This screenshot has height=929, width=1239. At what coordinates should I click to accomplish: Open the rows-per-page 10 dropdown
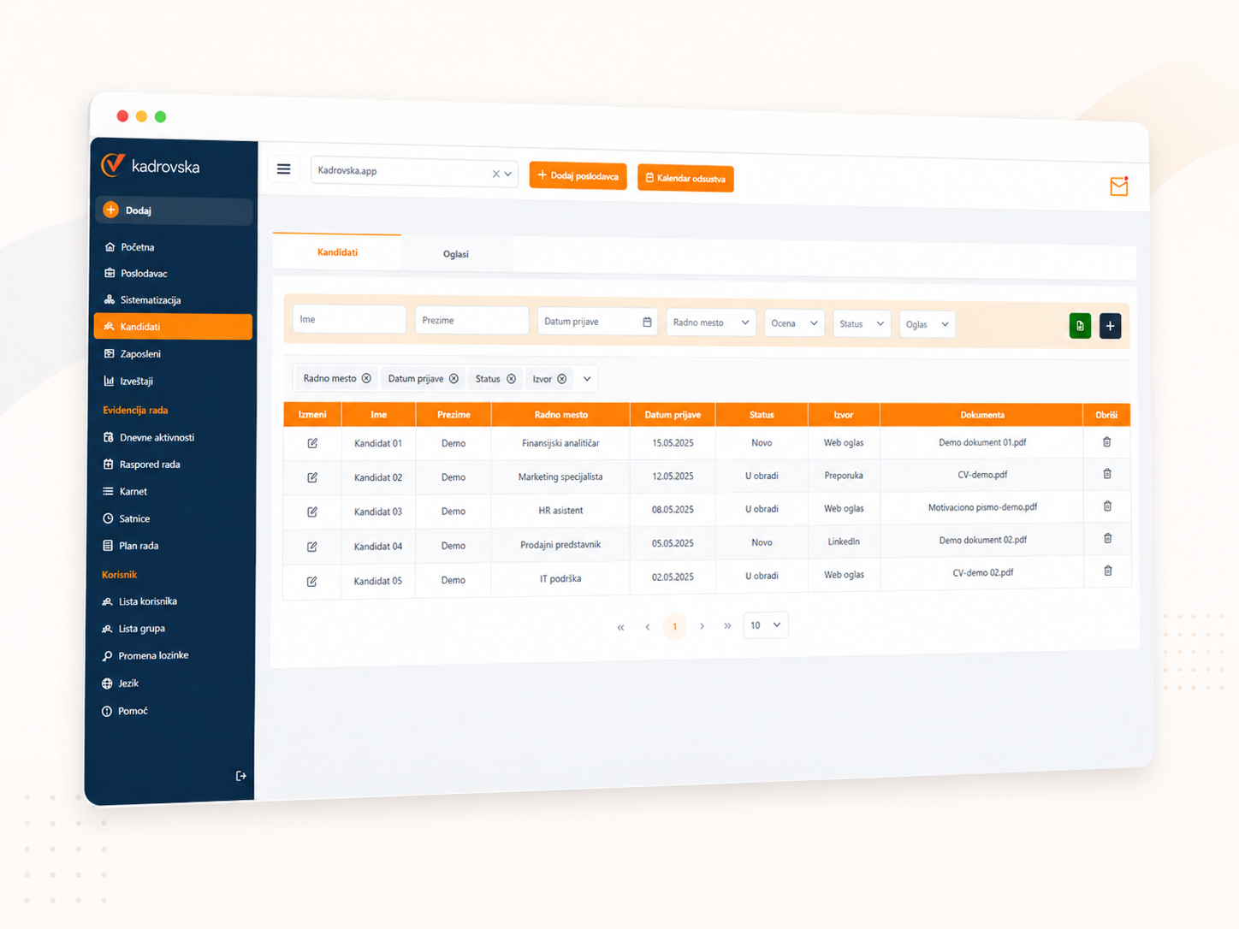click(x=765, y=625)
